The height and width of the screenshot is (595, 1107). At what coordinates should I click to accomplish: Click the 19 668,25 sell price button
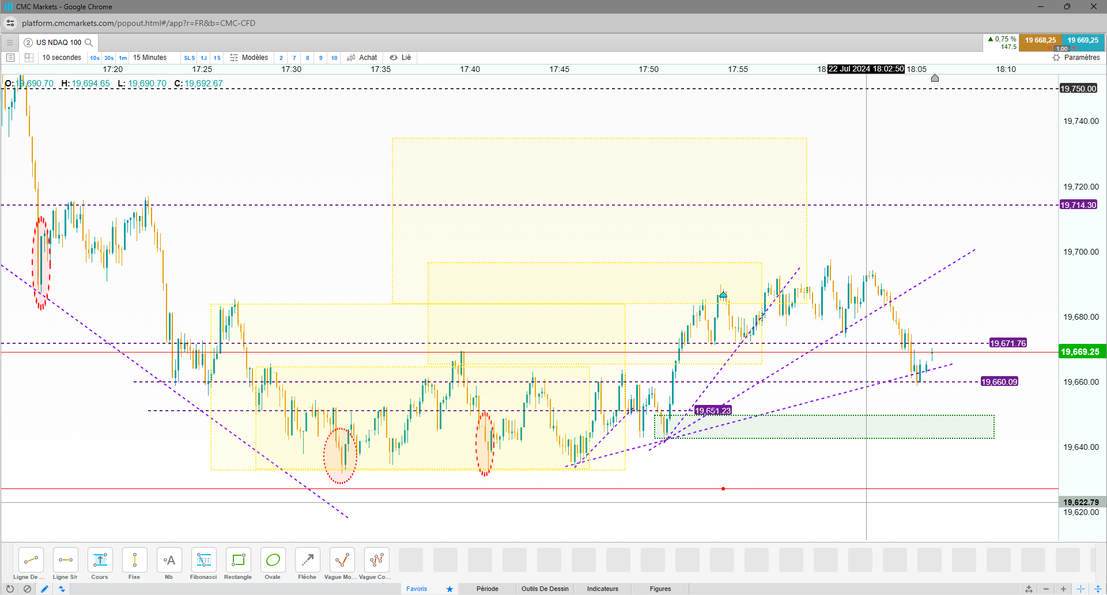click(1040, 40)
